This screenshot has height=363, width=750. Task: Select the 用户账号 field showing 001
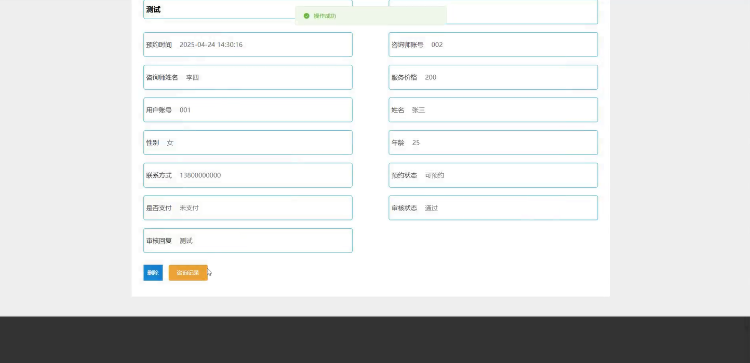[x=248, y=110]
